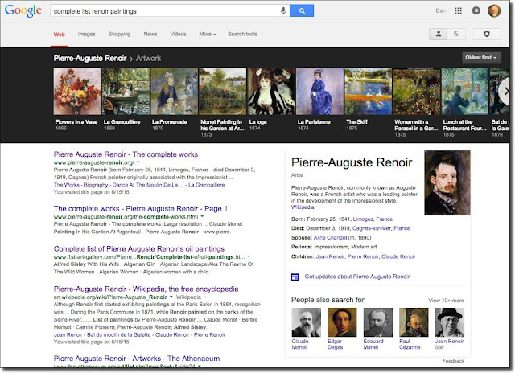This screenshot has height=373, width=515.
Task: Open the More search menu dropdown
Action: point(208,34)
